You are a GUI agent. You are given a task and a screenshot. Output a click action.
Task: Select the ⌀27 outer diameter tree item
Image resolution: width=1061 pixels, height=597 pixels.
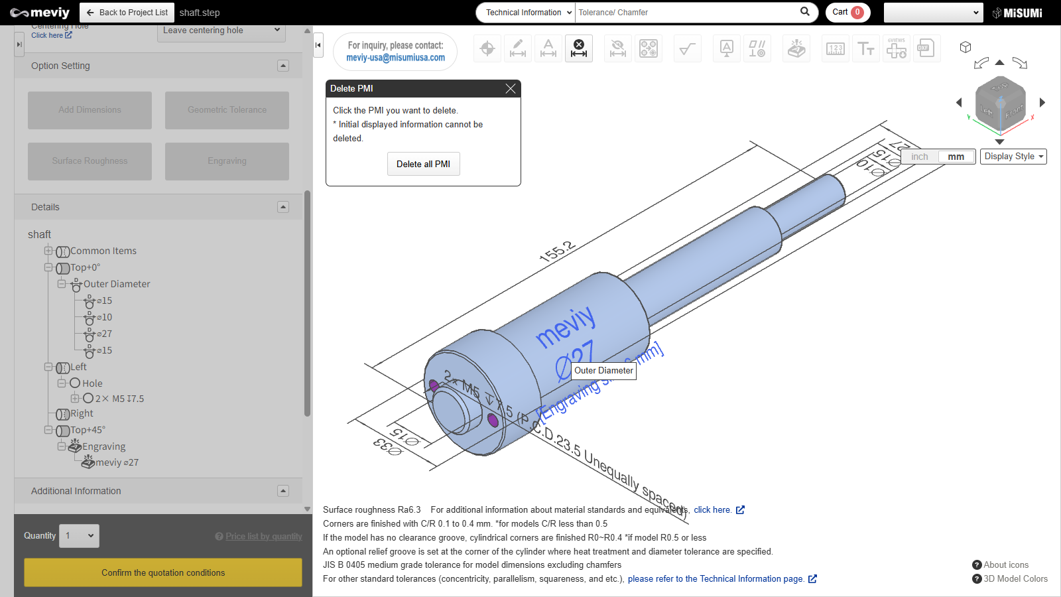click(105, 334)
